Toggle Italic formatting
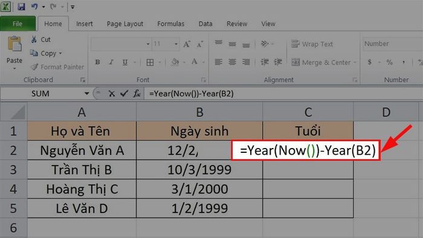Screen dimensions: 423x238 pyautogui.click(x=111, y=62)
